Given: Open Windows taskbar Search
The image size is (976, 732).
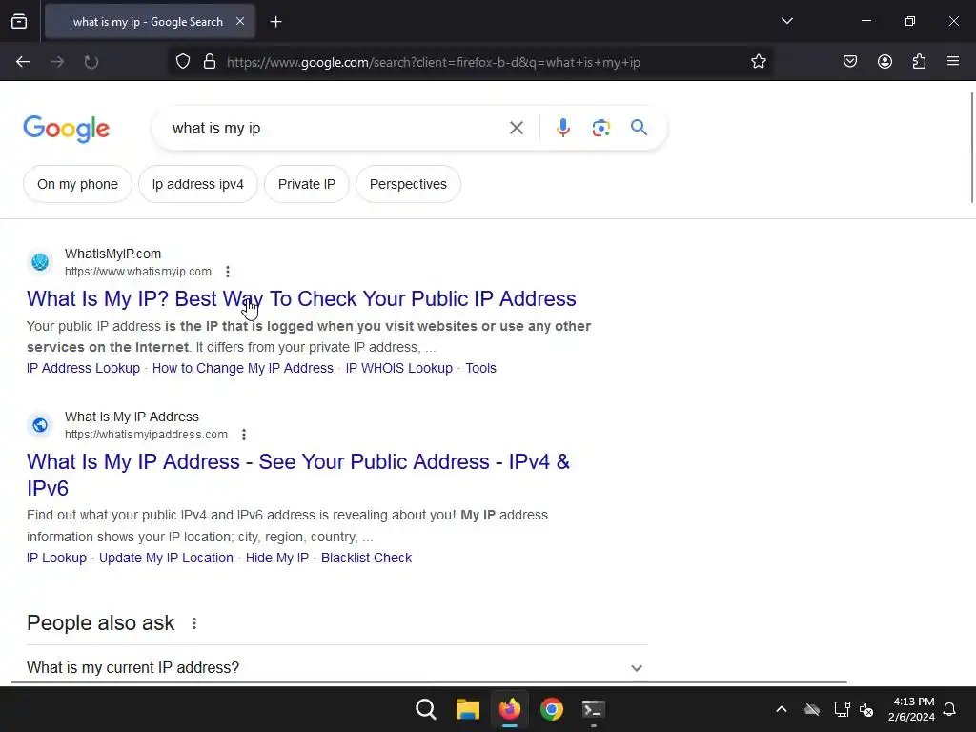Looking at the screenshot, I should click(x=426, y=709).
